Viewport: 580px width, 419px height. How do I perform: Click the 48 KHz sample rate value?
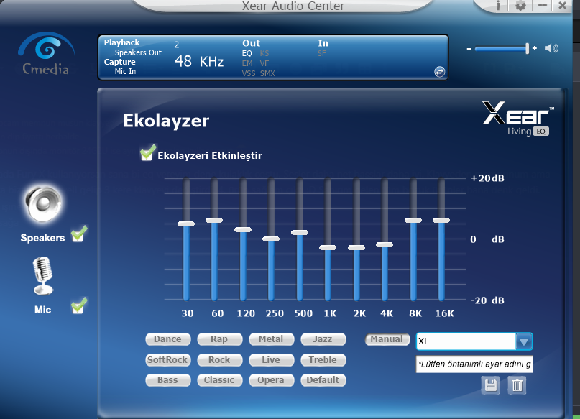pyautogui.click(x=199, y=61)
